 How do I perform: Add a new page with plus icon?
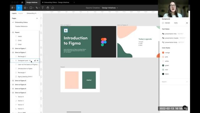(37, 18)
